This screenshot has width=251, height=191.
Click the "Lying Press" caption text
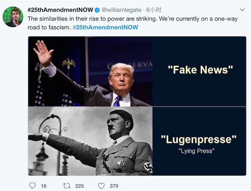coord(196,151)
